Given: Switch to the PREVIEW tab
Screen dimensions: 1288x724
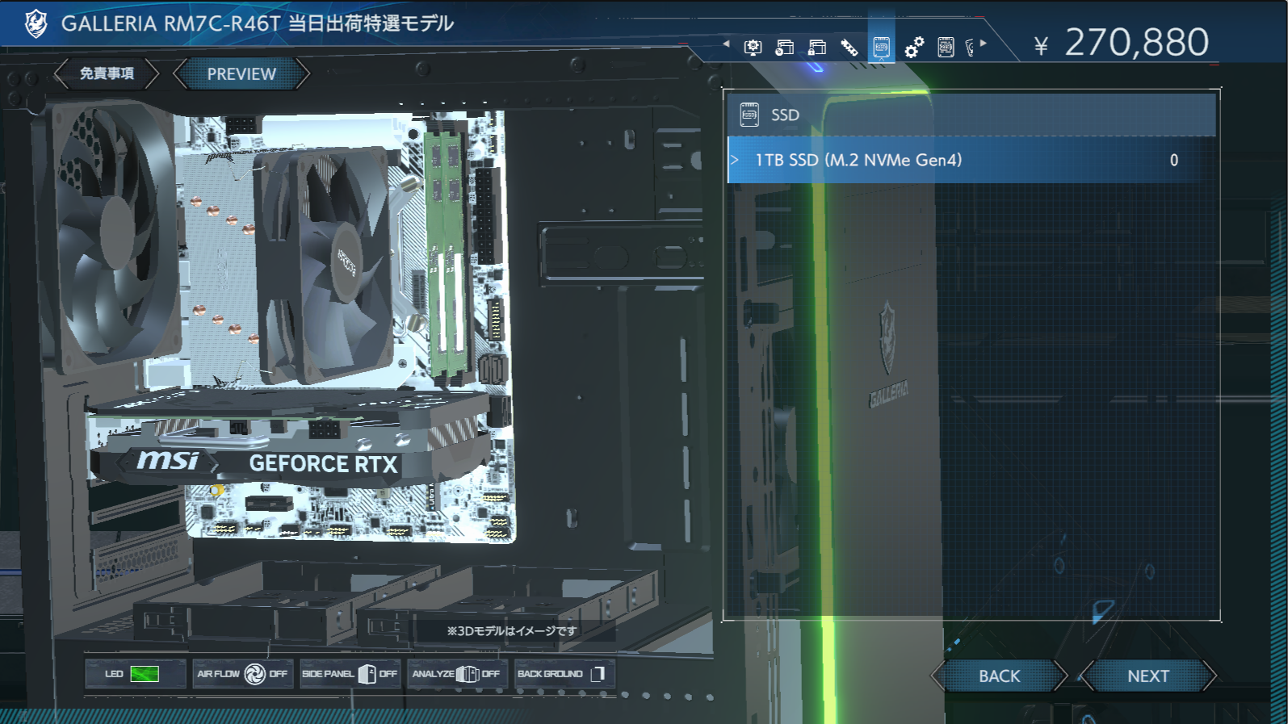Looking at the screenshot, I should coord(241,74).
